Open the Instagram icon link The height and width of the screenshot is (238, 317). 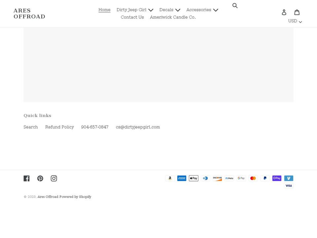54,178
